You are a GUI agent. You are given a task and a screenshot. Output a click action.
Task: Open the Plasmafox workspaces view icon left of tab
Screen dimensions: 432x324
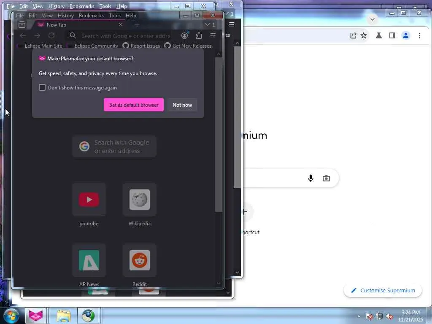click(22, 25)
